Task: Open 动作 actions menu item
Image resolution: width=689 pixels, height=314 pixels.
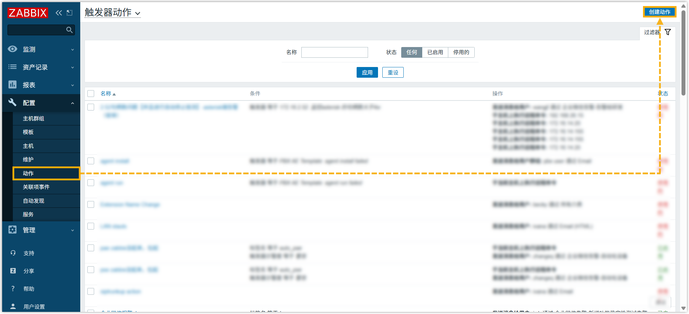Action: click(x=29, y=174)
